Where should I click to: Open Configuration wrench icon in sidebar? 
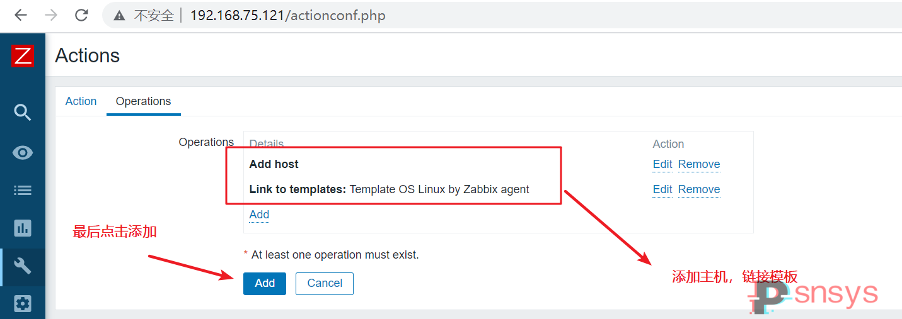click(23, 266)
